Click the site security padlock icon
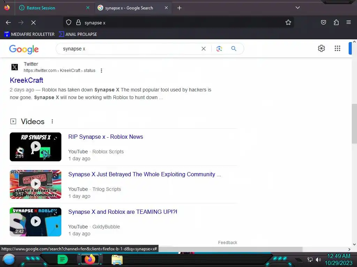This screenshot has height=267, width=357. click(x=78, y=23)
